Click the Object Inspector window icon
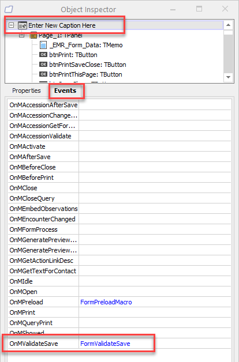This screenshot has width=239, height=362. [9, 9]
